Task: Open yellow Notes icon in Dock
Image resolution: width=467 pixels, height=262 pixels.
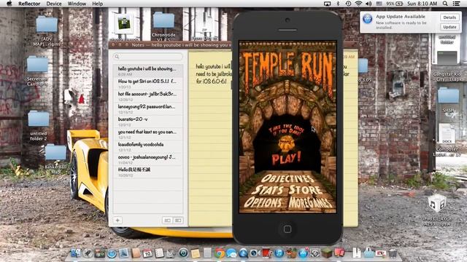Action: pyautogui.click(x=196, y=253)
